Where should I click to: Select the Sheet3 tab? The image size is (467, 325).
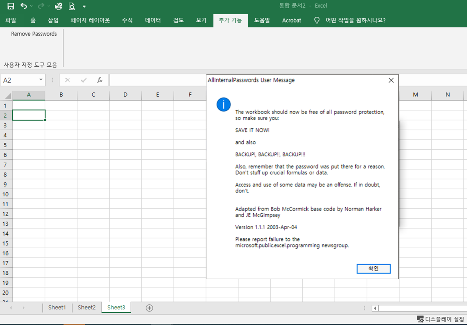pyautogui.click(x=116, y=308)
